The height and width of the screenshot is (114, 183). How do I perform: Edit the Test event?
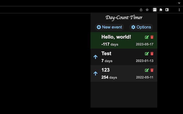(147, 54)
